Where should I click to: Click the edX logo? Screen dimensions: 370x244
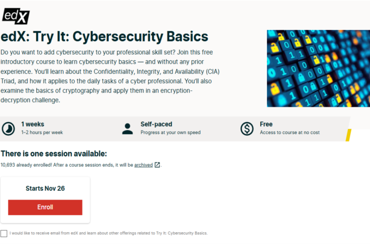(16, 16)
